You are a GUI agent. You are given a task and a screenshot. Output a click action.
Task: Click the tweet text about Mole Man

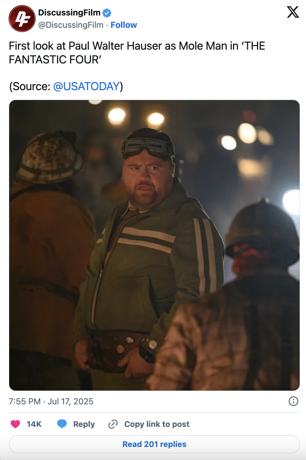pos(137,52)
